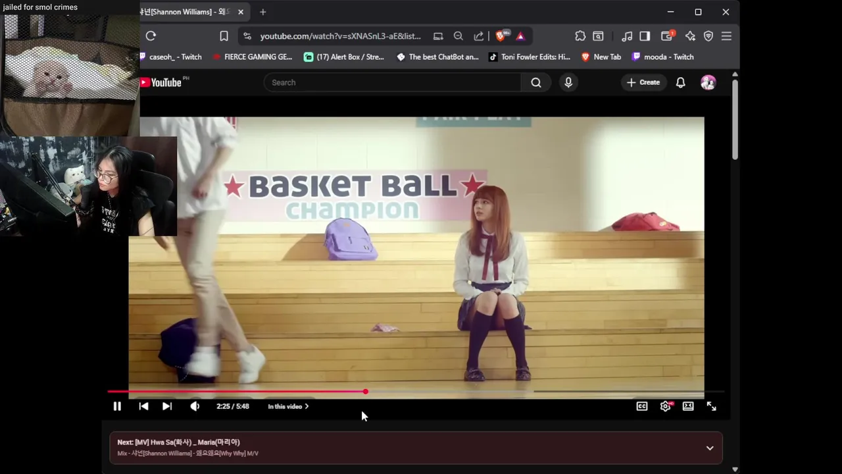Click the streamer webcam overlay
842x474 pixels.
point(88,186)
